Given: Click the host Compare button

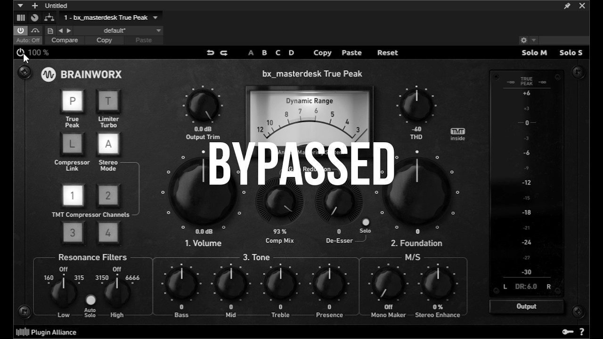Looking at the screenshot, I should (65, 40).
